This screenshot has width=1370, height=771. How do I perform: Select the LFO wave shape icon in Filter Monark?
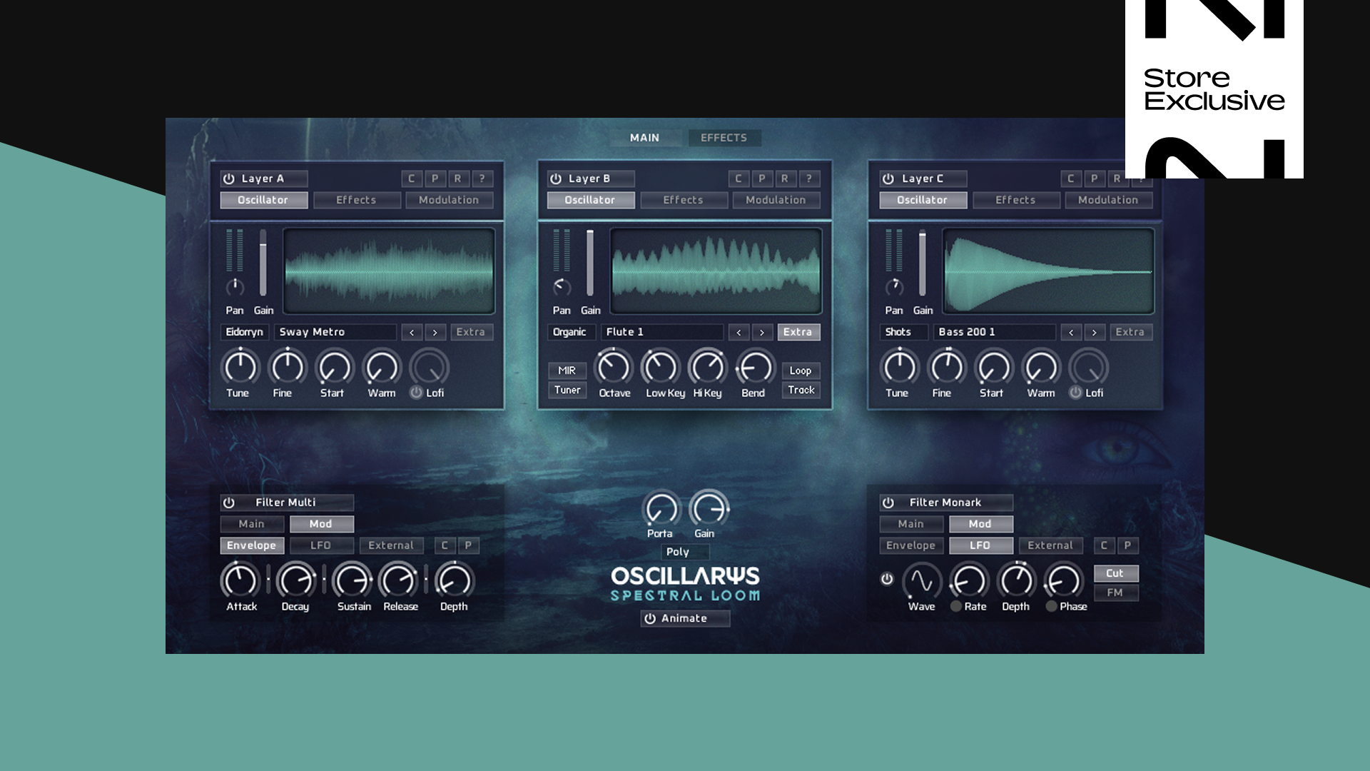(x=921, y=583)
